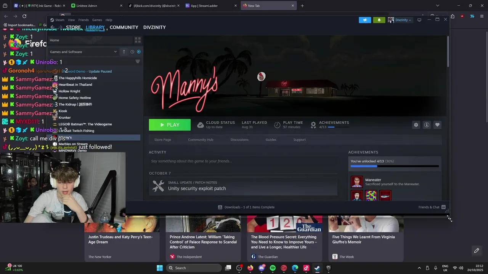This screenshot has width=488, height=274.
Task: Open the View menu in Steam
Action: pos(71,20)
